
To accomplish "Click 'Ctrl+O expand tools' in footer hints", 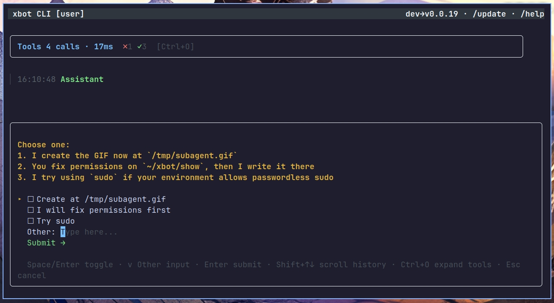I will [x=446, y=265].
